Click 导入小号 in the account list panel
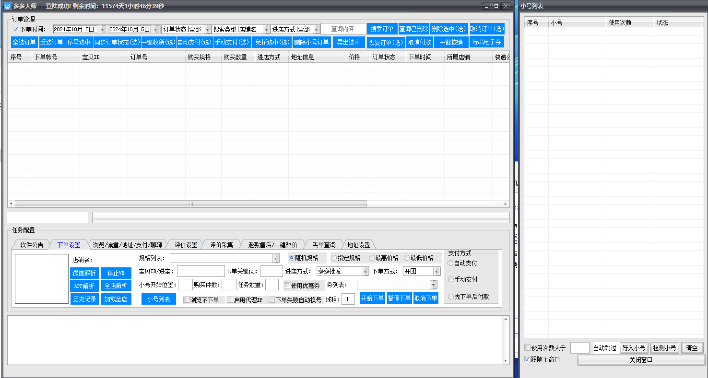 [634, 348]
